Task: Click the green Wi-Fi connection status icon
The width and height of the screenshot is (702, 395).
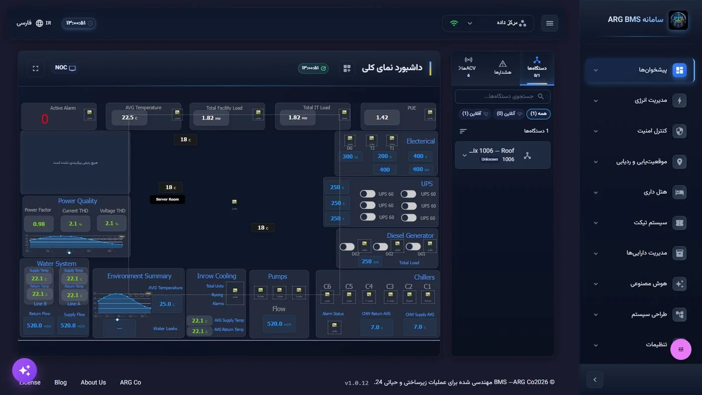Action: coord(454,23)
